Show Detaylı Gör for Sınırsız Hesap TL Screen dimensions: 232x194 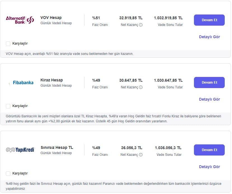[209, 167]
